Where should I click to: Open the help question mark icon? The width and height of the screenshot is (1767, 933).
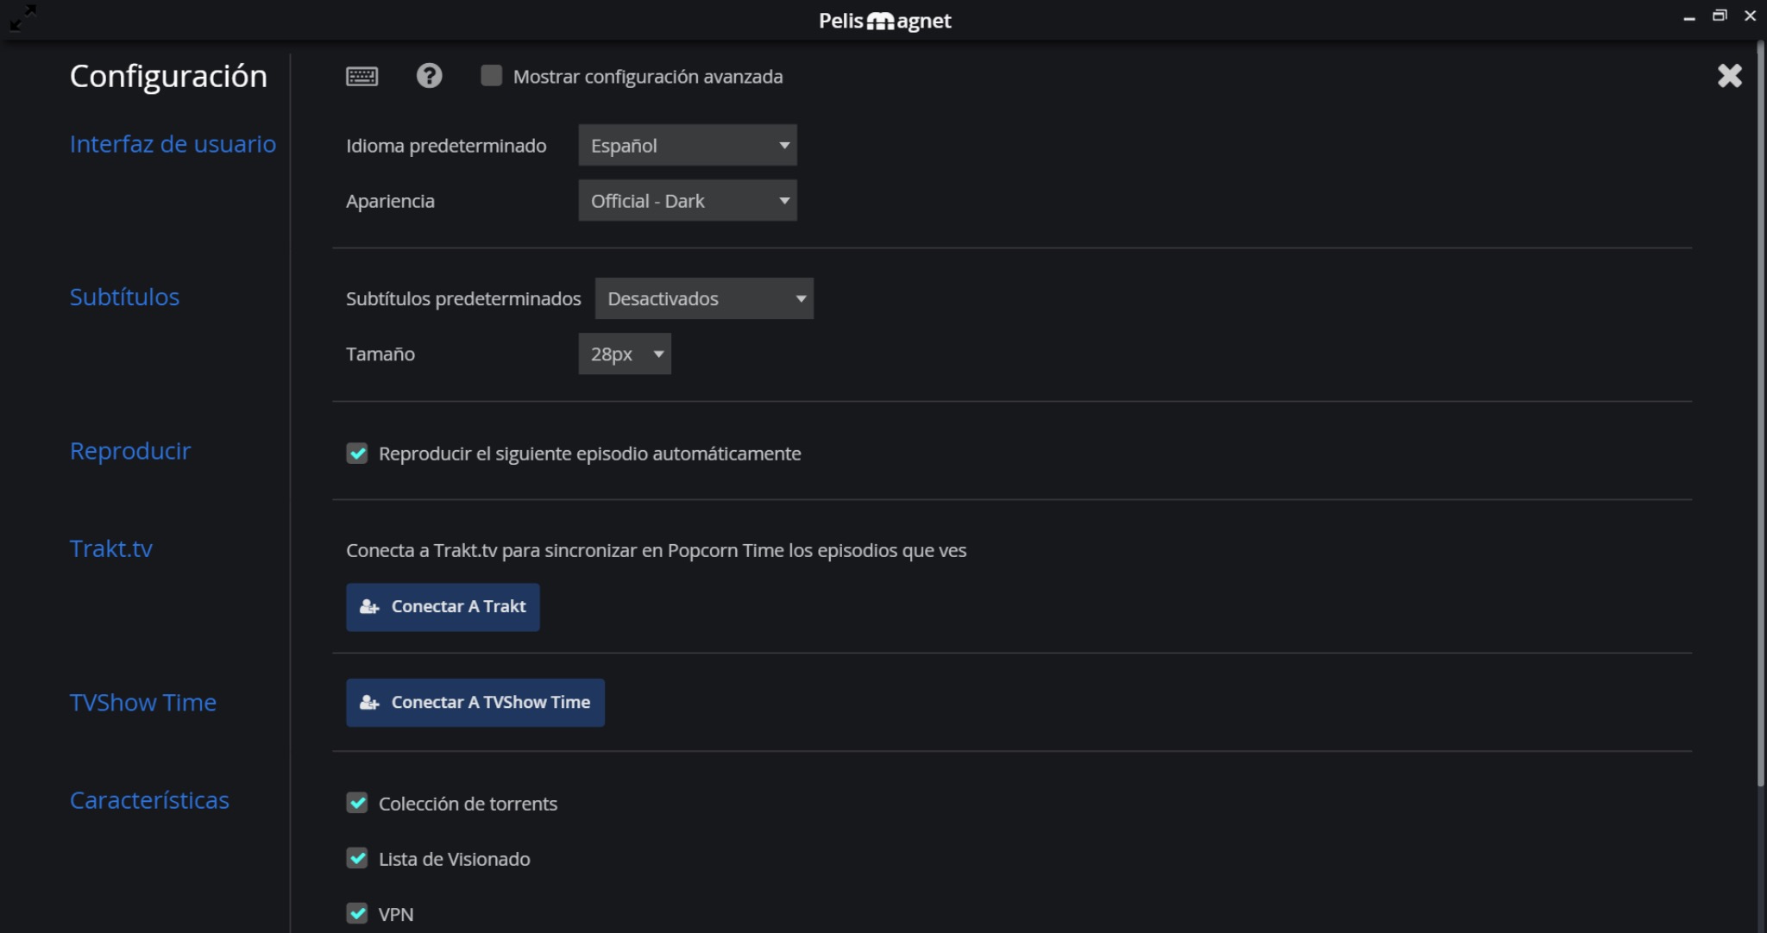(x=429, y=76)
